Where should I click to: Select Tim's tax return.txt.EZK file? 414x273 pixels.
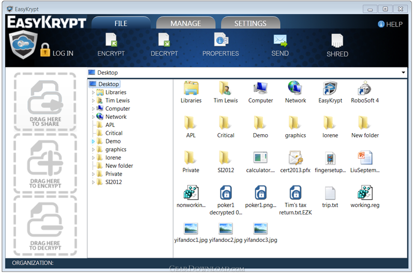pos(295,193)
